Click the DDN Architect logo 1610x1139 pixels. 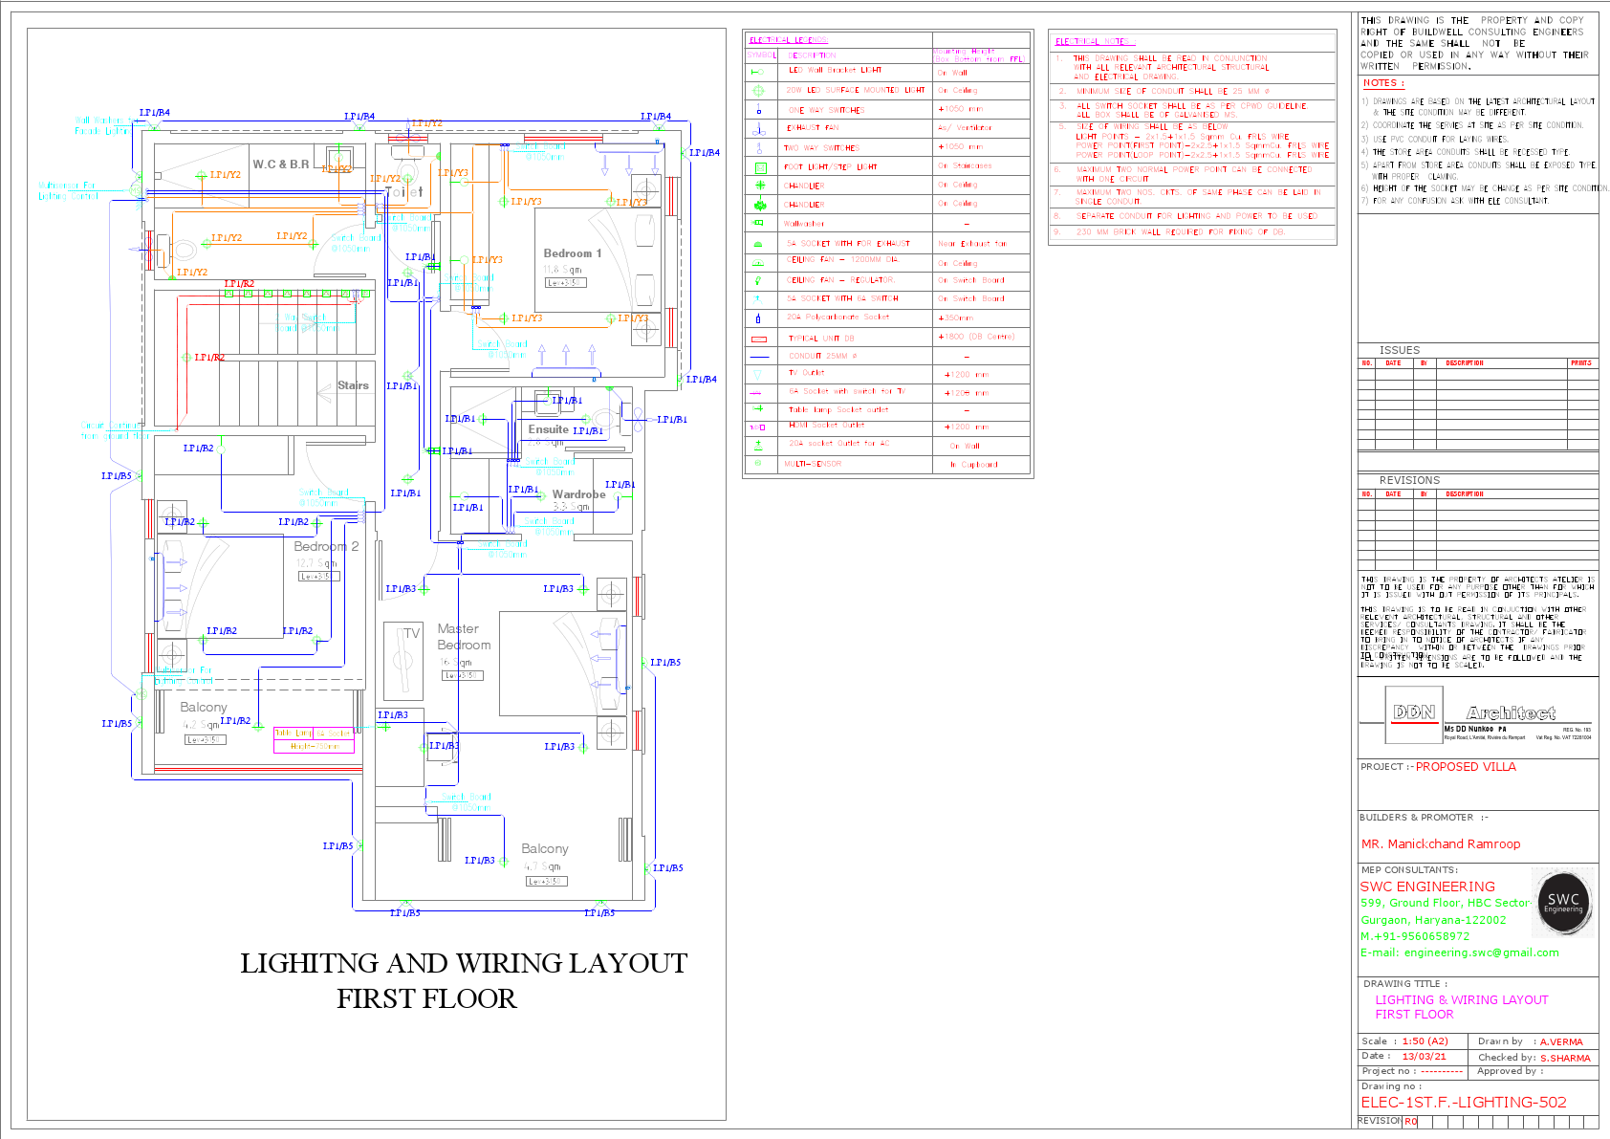coord(1413,713)
